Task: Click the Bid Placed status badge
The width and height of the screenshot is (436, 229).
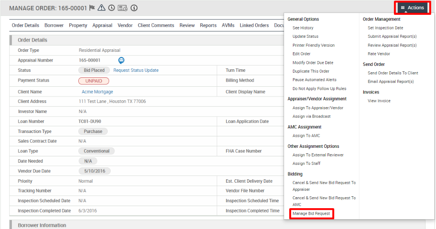Action: point(94,70)
